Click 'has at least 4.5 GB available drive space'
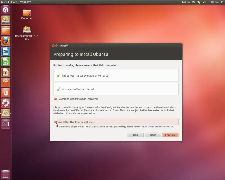The width and height of the screenshot is (225, 180). (x=85, y=75)
